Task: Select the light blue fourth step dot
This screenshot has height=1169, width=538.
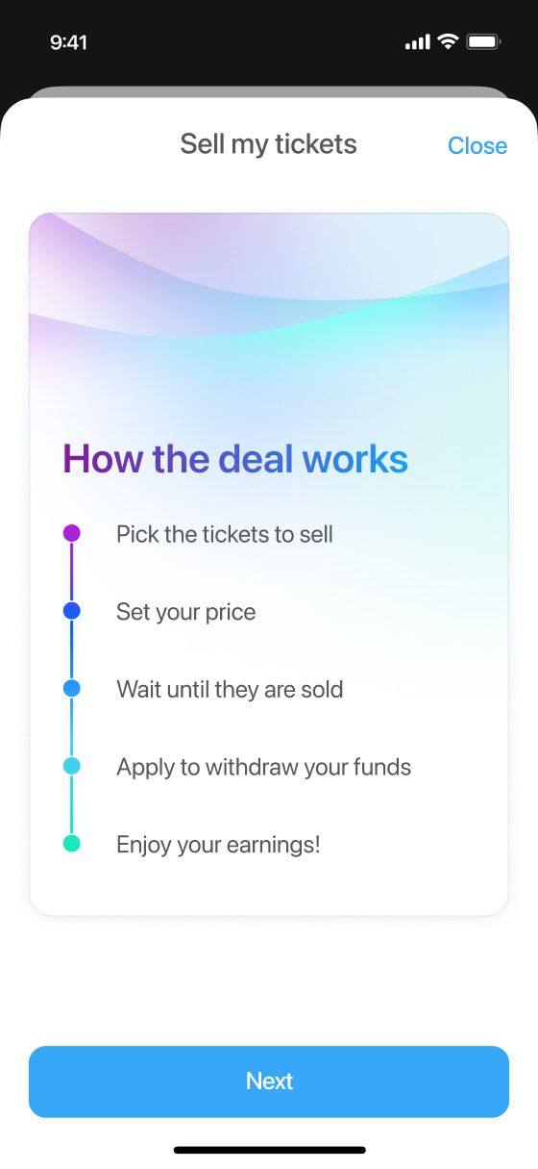Action: [x=71, y=767]
